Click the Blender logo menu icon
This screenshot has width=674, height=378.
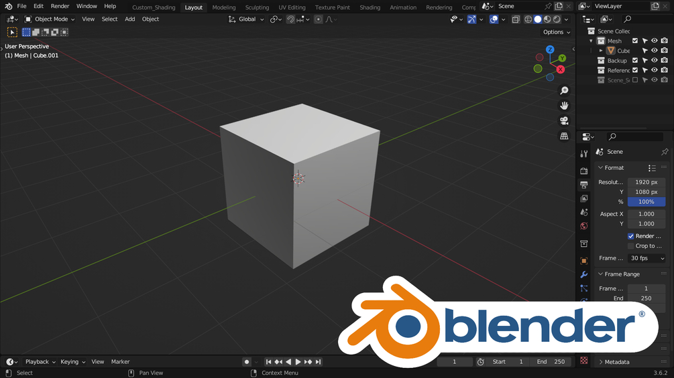pos(8,7)
